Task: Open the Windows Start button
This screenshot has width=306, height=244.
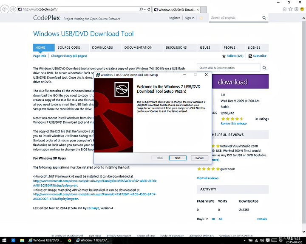Action: [4, 240]
